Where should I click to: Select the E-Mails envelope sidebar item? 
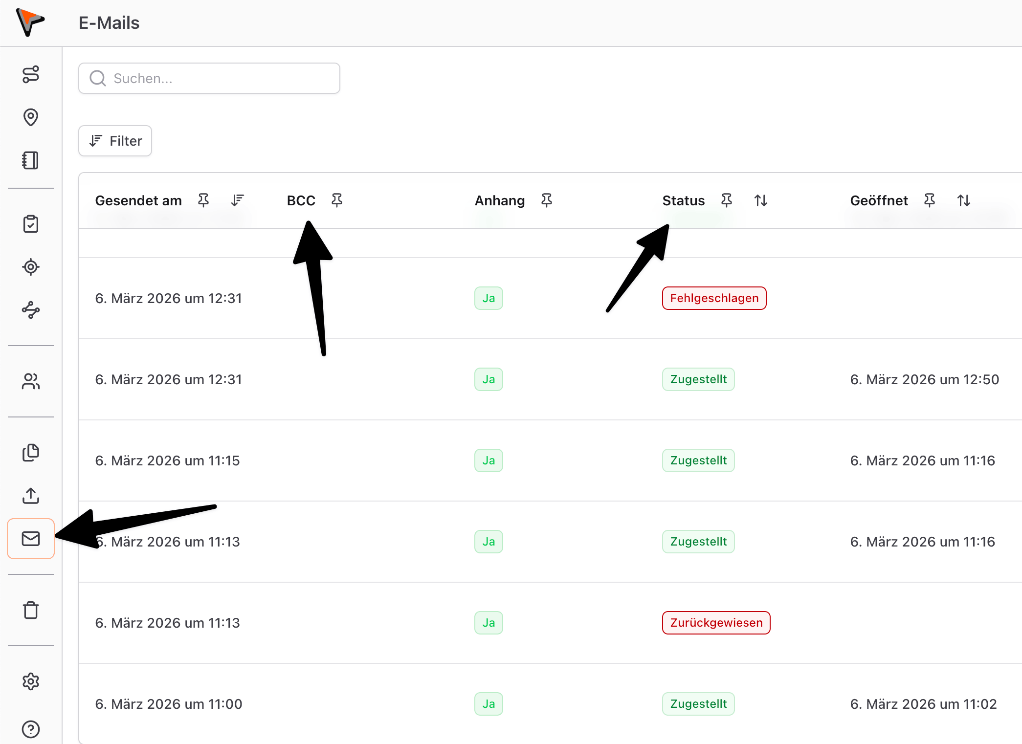pyautogui.click(x=30, y=539)
